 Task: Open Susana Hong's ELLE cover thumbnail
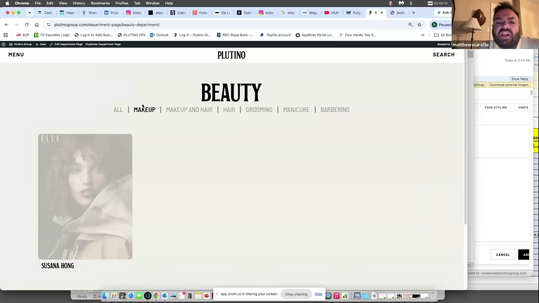click(85, 196)
